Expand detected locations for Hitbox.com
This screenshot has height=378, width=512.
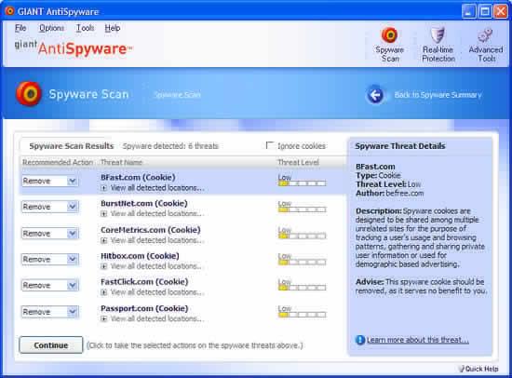tap(104, 266)
